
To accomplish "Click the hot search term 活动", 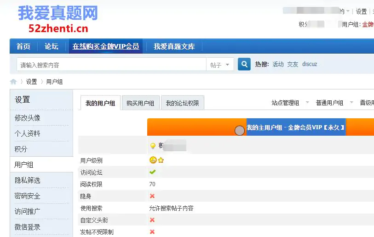I will 278,64.
